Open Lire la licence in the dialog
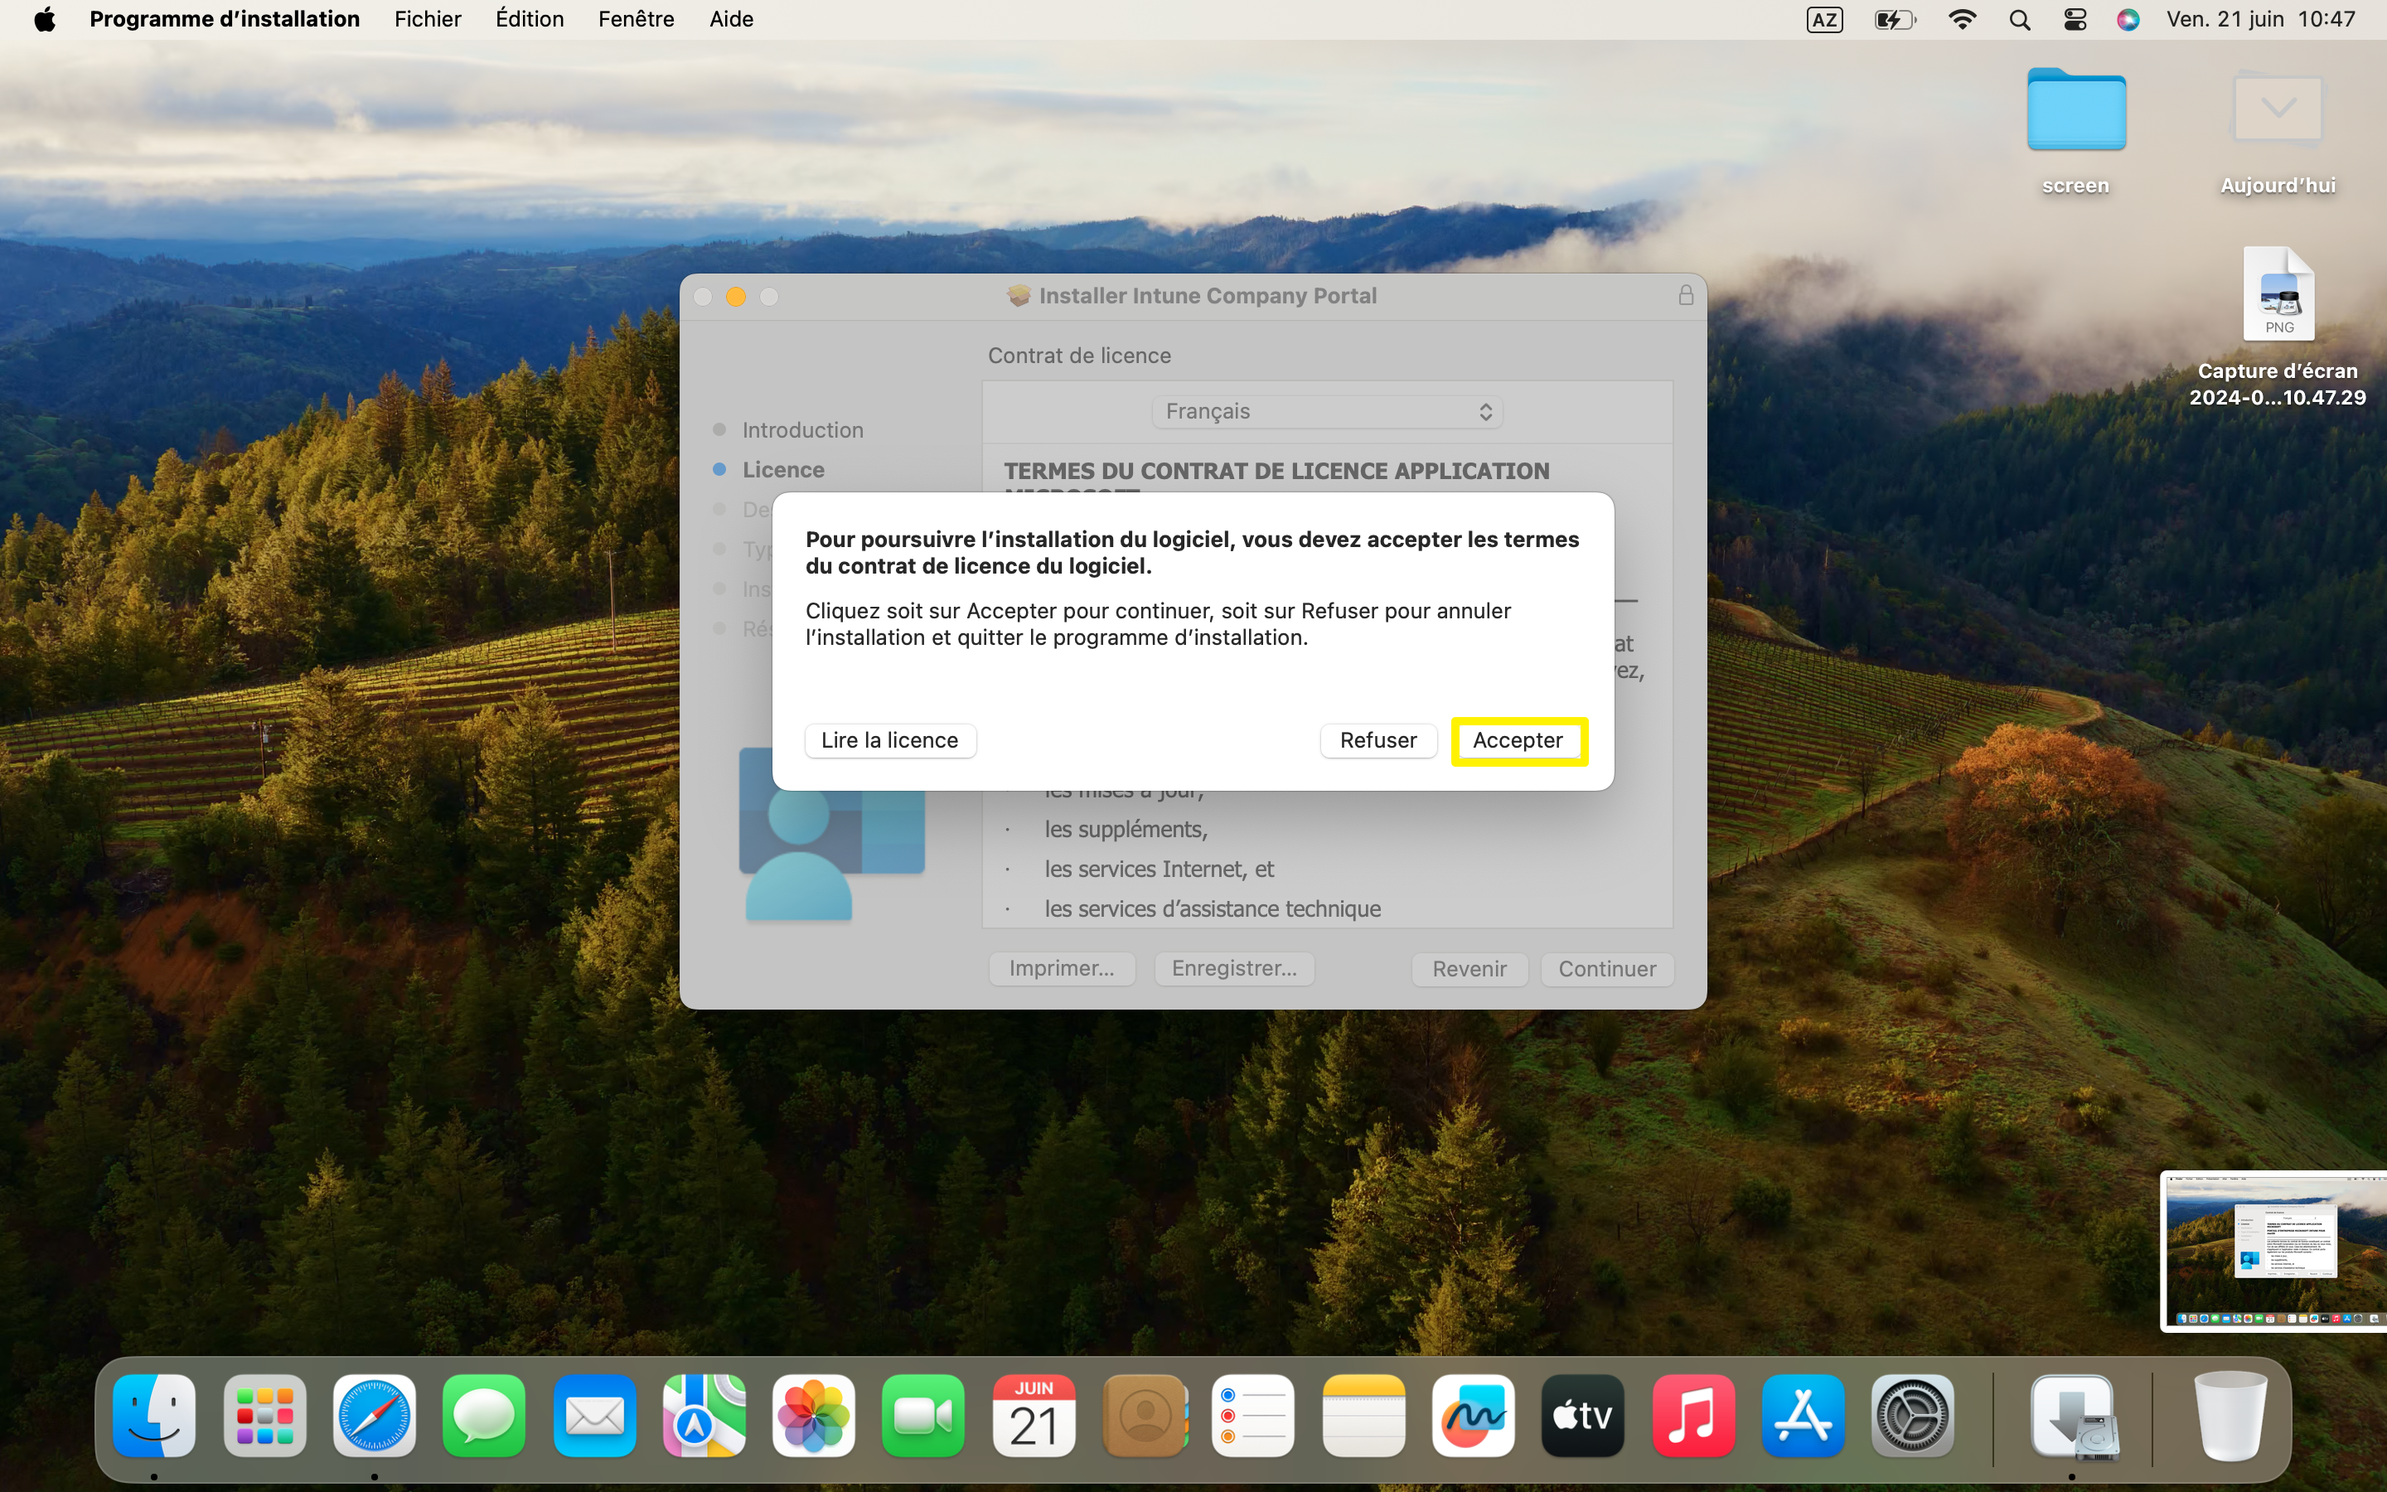This screenshot has height=1492, width=2387. (x=889, y=740)
